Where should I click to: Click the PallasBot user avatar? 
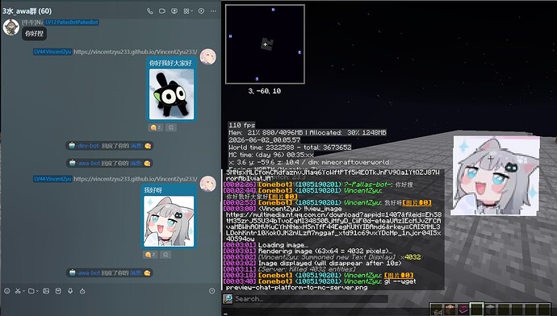coord(11,27)
